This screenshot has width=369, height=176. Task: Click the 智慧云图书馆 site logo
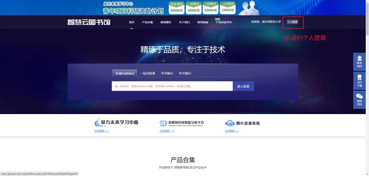point(89,22)
